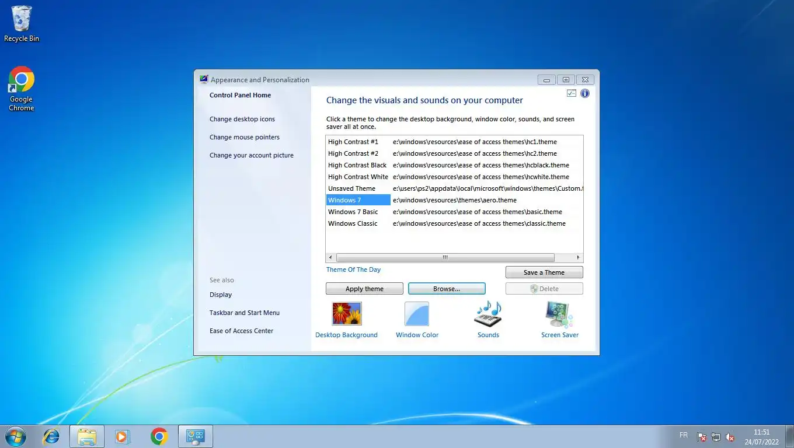Click the aero.theme path cell
Image resolution: width=794 pixels, height=448 pixels.
pyautogui.click(x=454, y=200)
